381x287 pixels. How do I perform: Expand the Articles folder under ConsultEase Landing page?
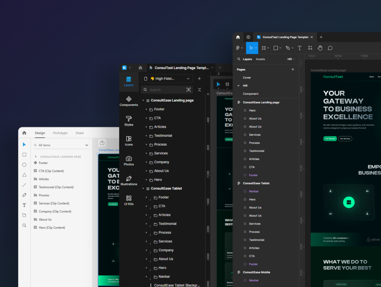(x=146, y=127)
